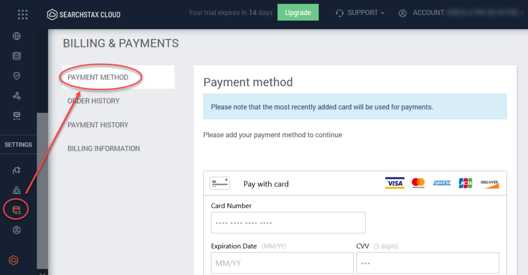Click the sidebar scroll down arrow
The image size is (528, 275).
tap(42, 272)
